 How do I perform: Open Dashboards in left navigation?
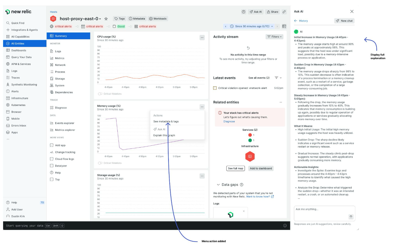tap(16, 50)
